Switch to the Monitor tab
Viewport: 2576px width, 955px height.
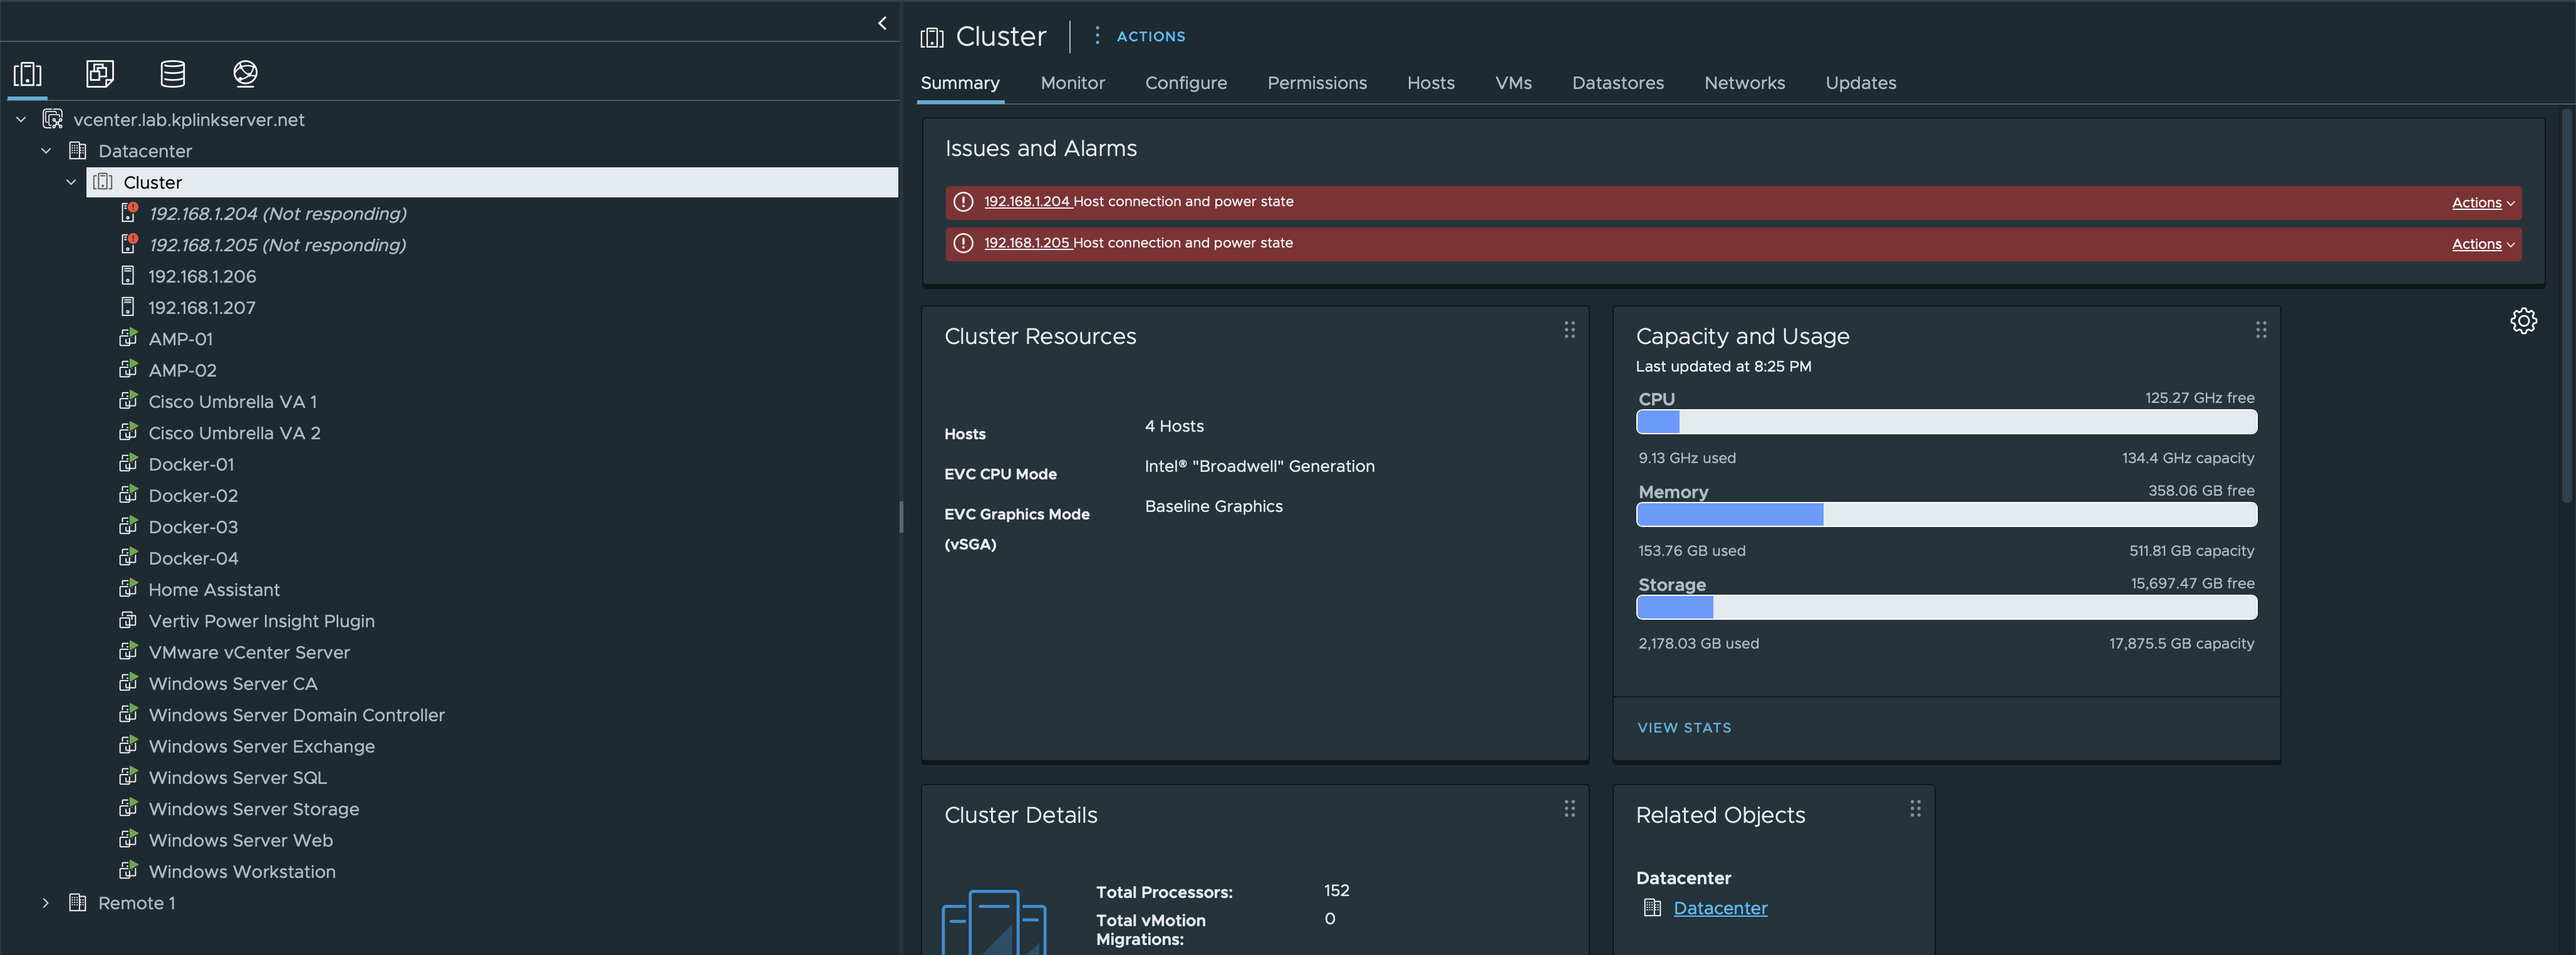[x=1072, y=83]
